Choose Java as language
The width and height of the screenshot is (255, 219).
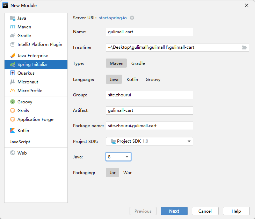114,79
